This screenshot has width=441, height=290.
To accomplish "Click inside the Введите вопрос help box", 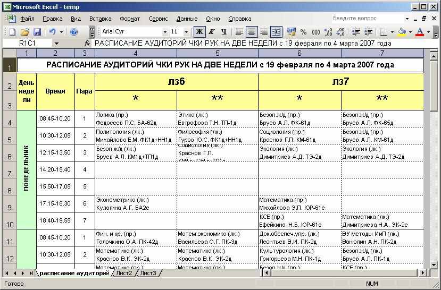I will (x=367, y=19).
